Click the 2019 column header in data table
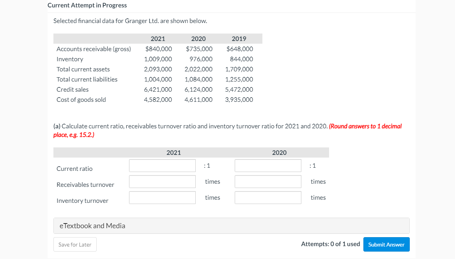This screenshot has height=259, width=455. [239, 39]
